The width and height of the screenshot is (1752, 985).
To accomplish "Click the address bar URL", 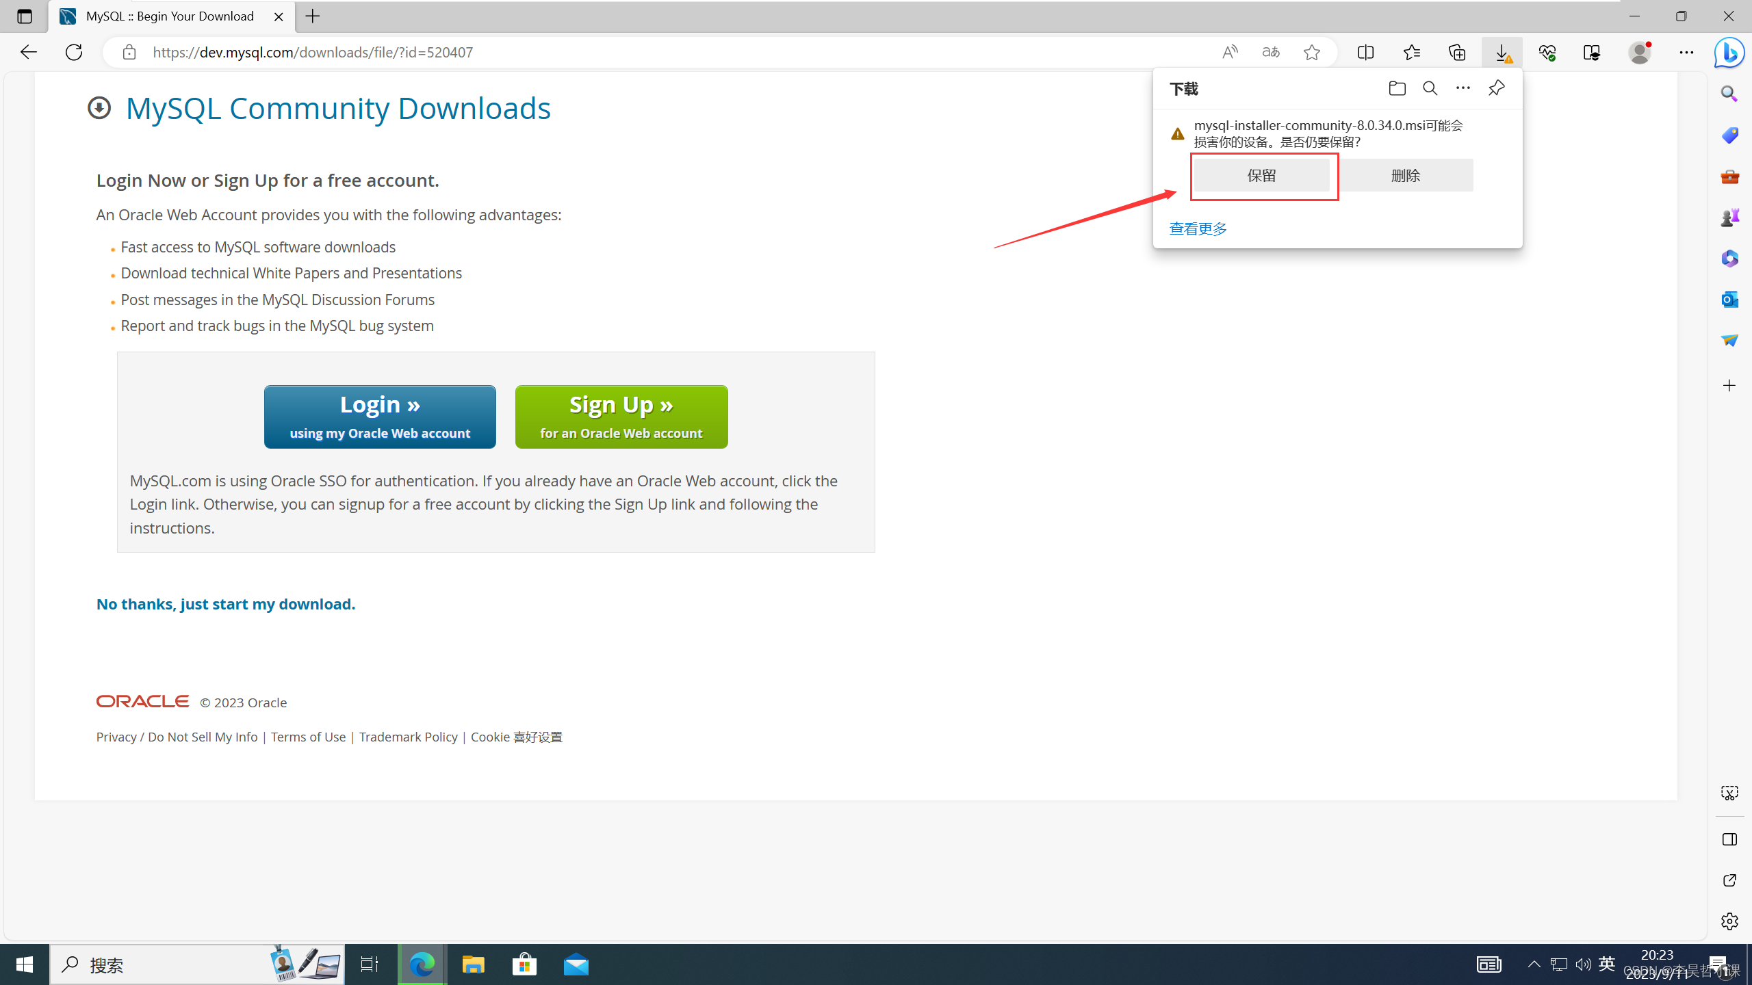I will point(313,53).
